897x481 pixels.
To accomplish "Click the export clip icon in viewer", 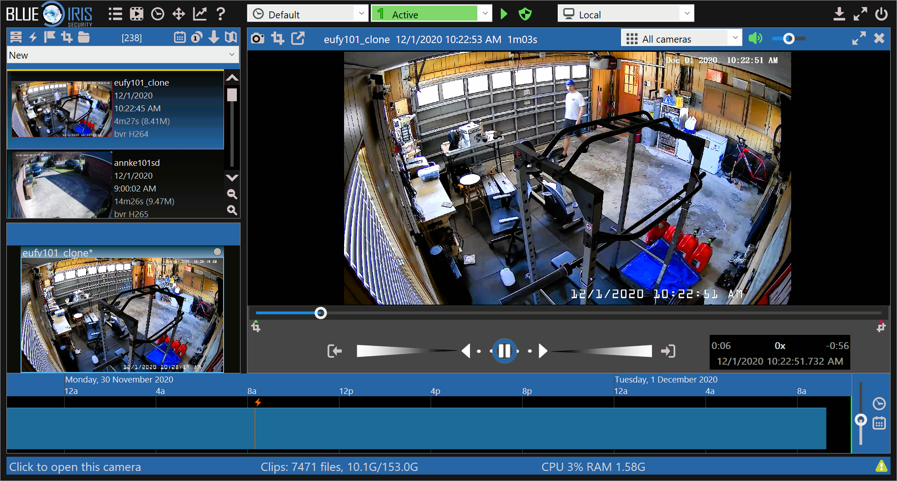I will click(298, 39).
